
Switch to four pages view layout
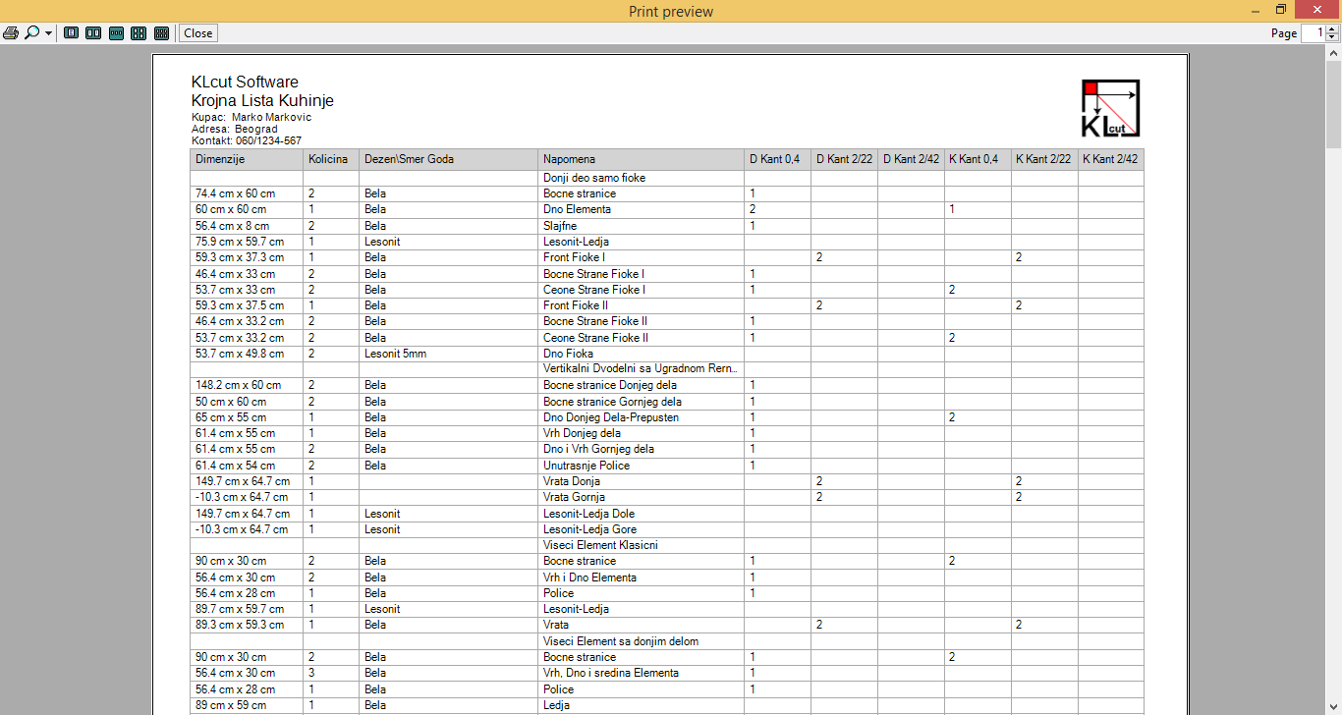click(139, 33)
